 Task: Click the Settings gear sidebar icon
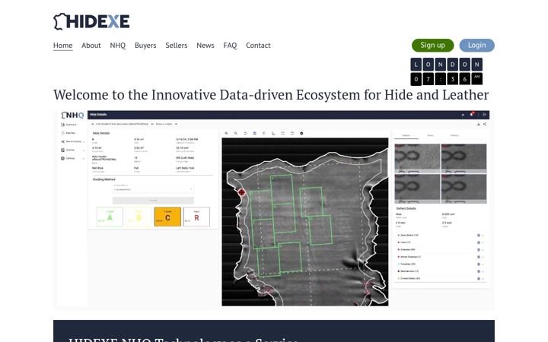(x=62, y=158)
